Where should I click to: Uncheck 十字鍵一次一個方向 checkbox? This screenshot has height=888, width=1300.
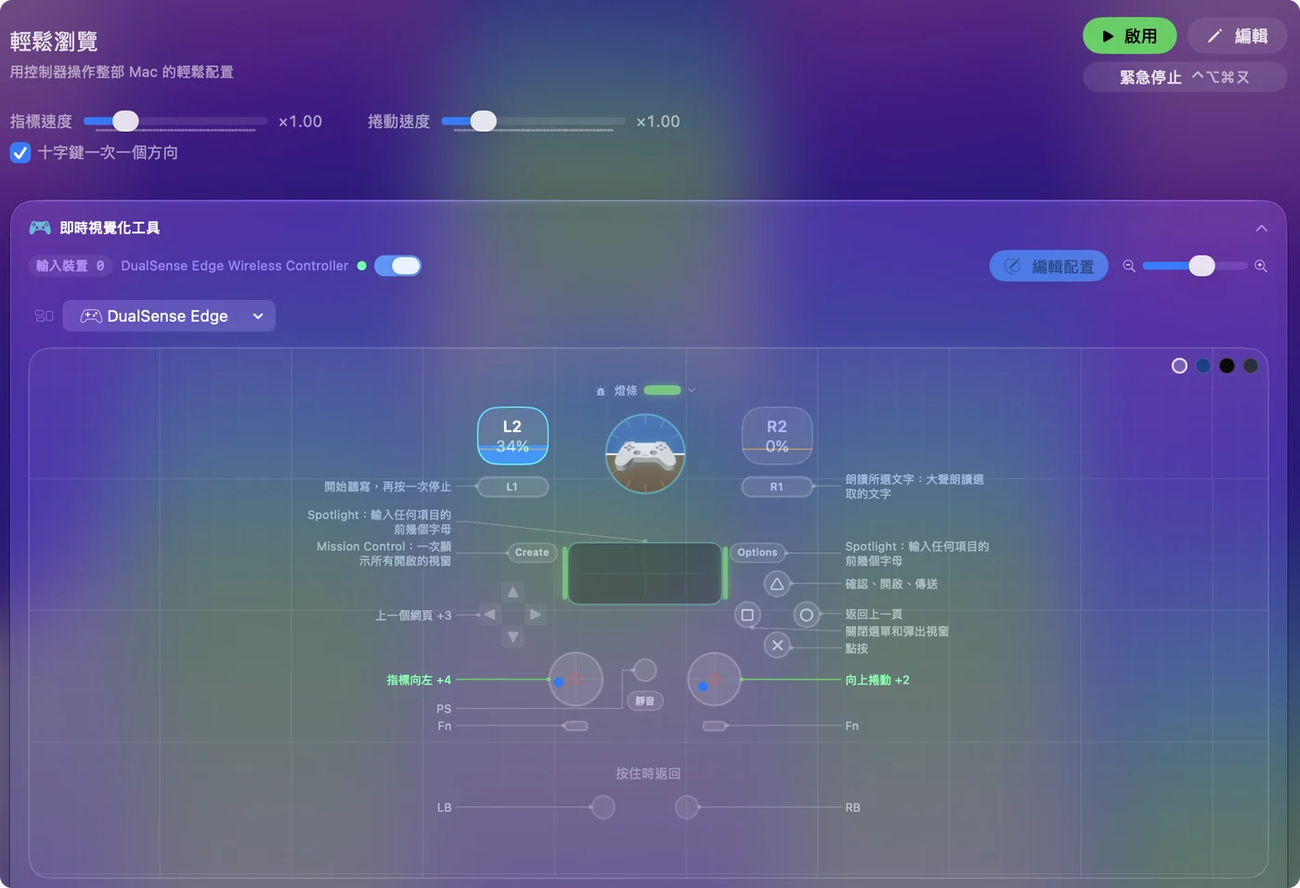pyautogui.click(x=20, y=152)
